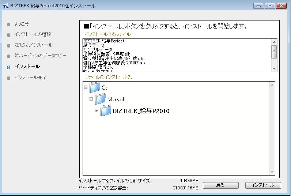
Task: Select the Marvel folder icon
Action: tap(100, 99)
